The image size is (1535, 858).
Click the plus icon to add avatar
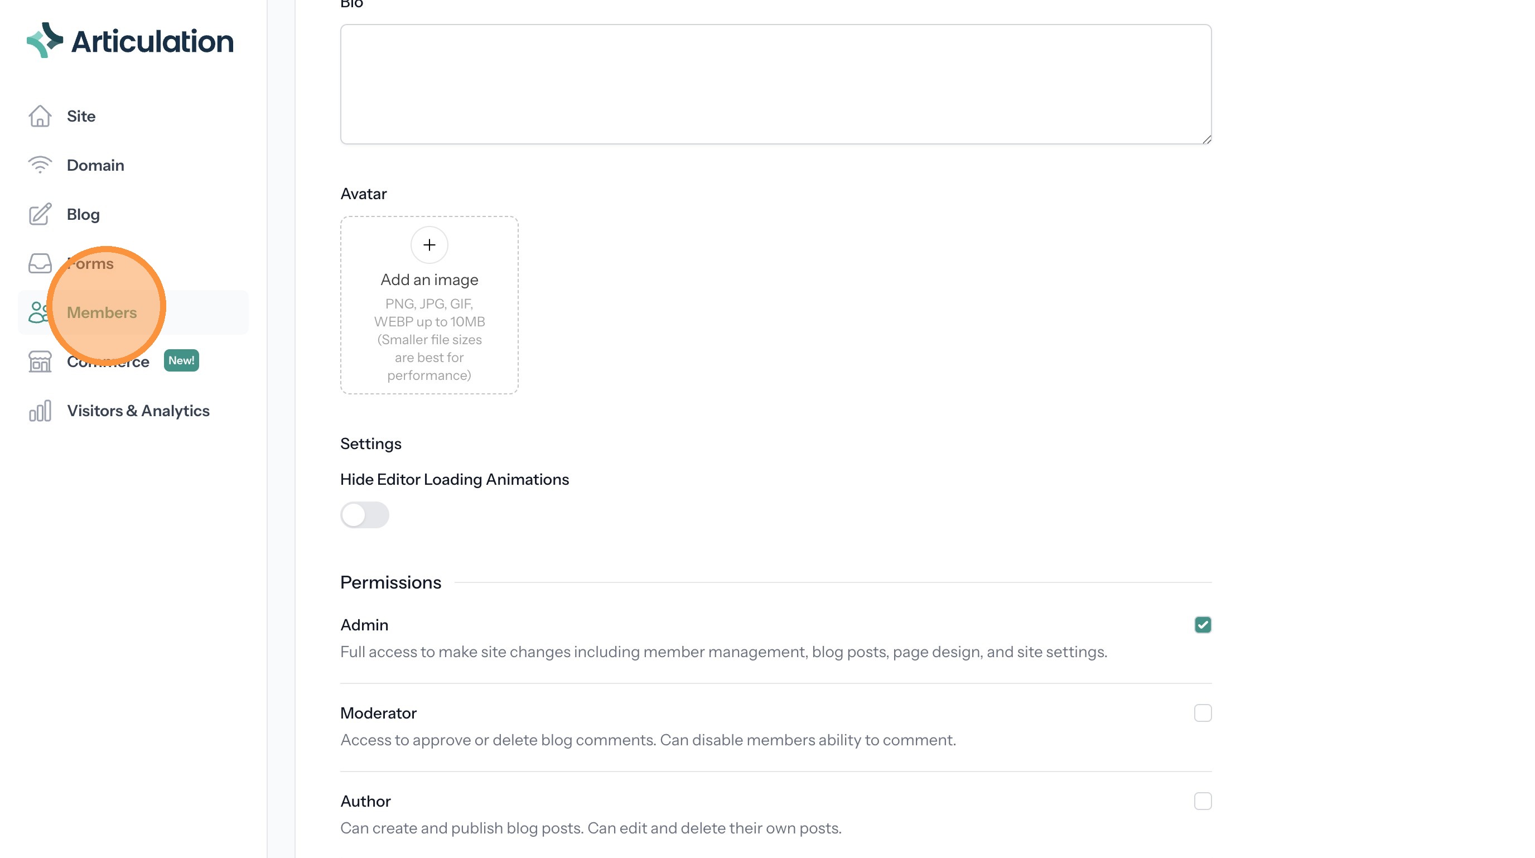click(x=429, y=245)
